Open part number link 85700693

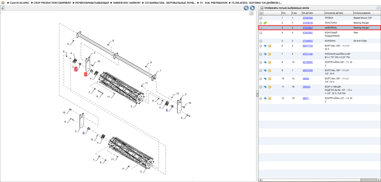click(307, 62)
